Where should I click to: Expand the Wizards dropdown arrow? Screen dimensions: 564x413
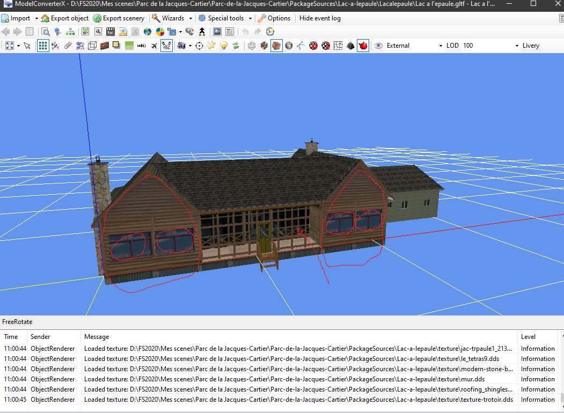pyautogui.click(x=191, y=18)
